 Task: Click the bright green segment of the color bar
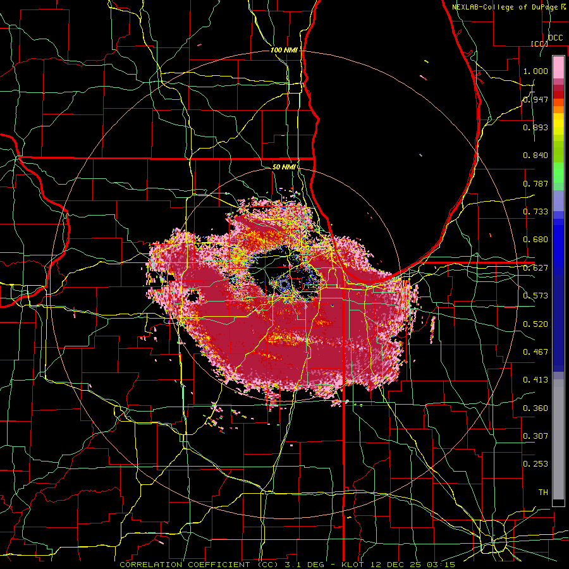coord(558,173)
